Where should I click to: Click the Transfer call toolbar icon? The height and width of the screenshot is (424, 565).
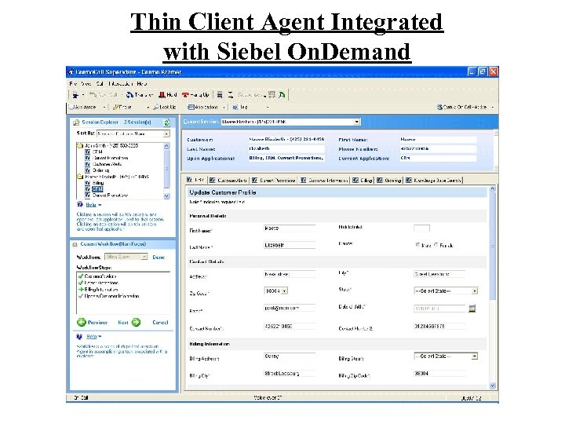(x=129, y=95)
